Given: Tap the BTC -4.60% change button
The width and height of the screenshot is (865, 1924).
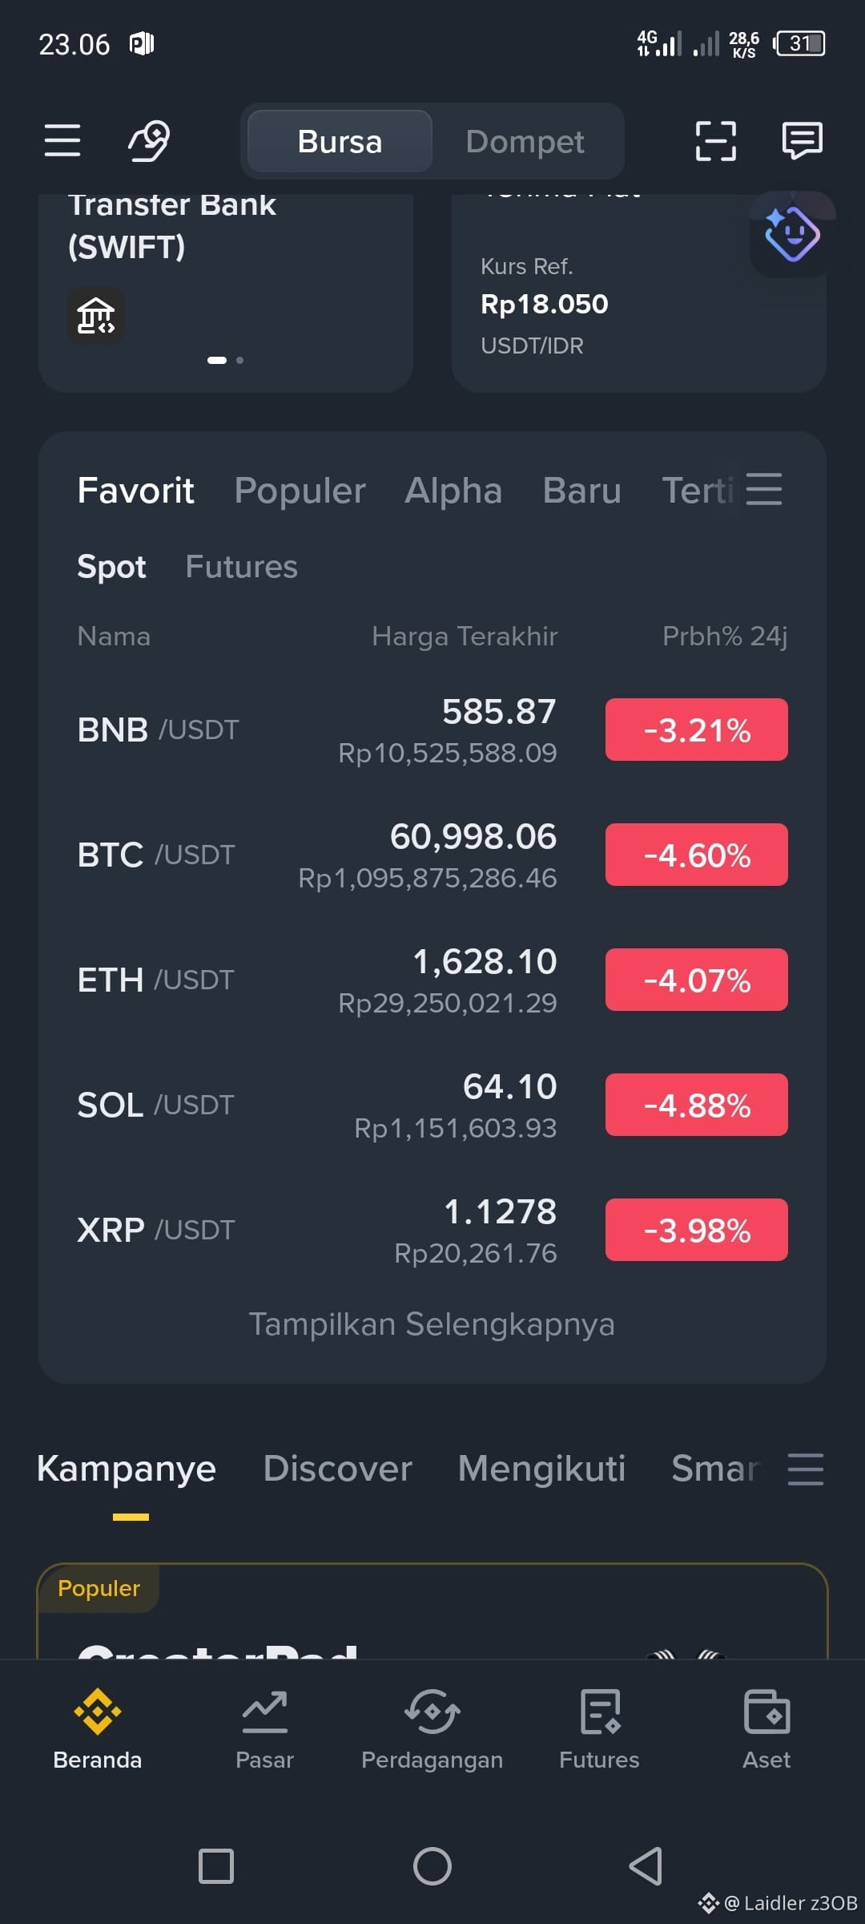Looking at the screenshot, I should 697,855.
